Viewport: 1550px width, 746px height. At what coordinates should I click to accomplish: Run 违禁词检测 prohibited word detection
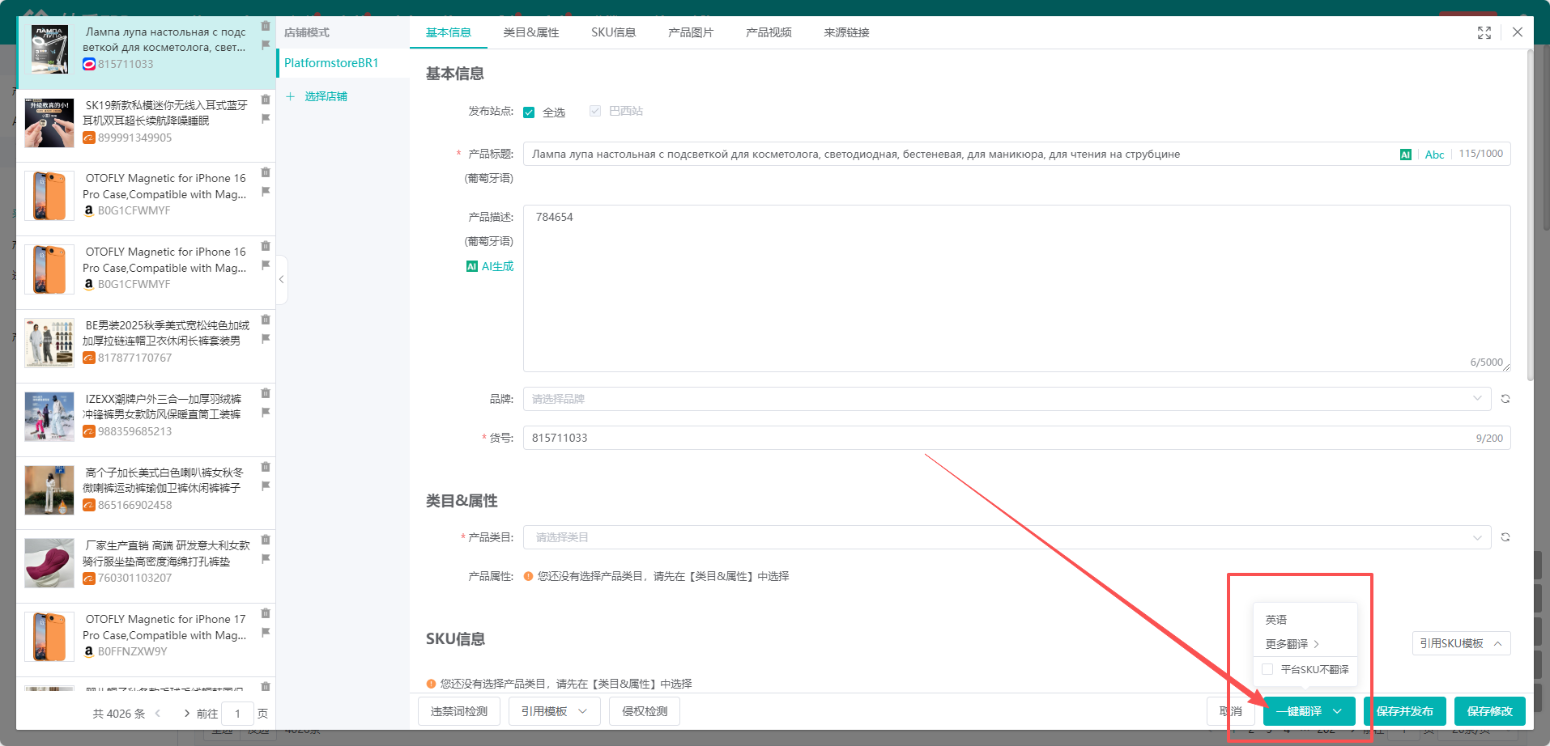pyautogui.click(x=458, y=710)
